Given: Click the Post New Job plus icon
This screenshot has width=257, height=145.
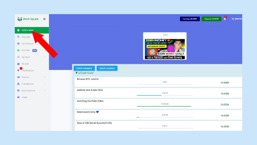Looking at the screenshot, I should click(x=18, y=44).
